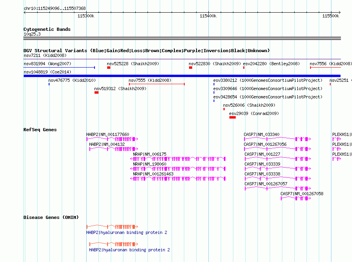Click nsv1048819 (Coe2014) label
The width and height of the screenshot is (352, 262).
tap(47, 72)
